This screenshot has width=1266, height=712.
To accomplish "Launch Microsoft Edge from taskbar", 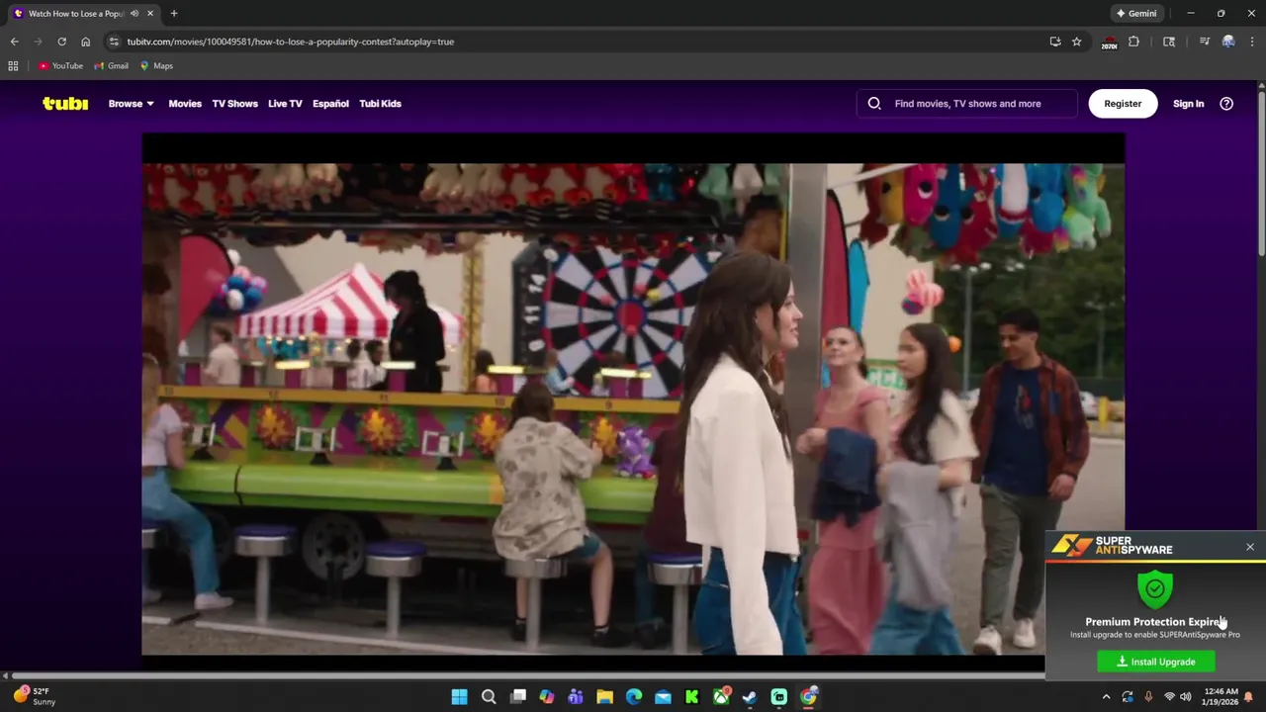I will [634, 697].
